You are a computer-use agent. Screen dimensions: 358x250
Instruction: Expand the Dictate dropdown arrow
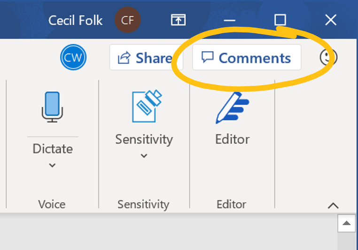(53, 165)
